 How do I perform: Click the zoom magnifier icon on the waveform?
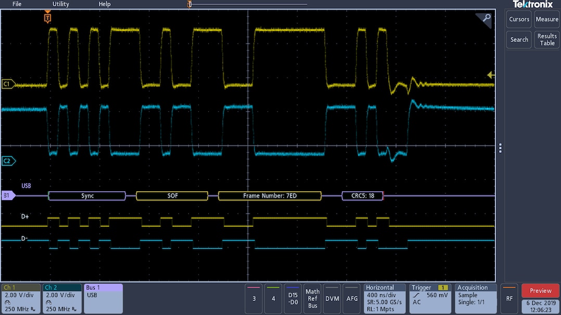pyautogui.click(x=486, y=19)
